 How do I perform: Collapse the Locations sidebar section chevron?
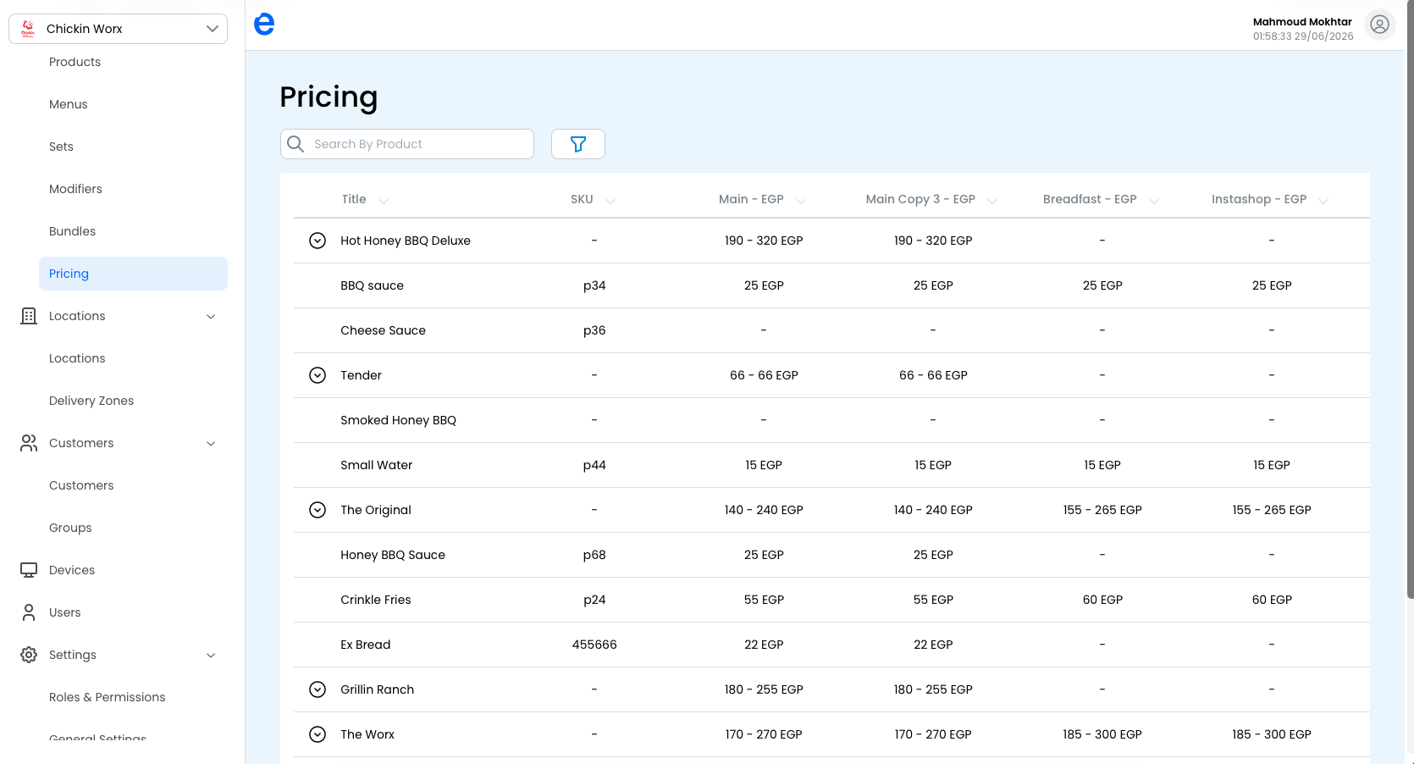tap(211, 317)
